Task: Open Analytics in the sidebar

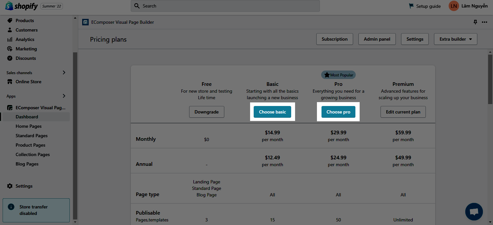Action: pyautogui.click(x=25, y=39)
